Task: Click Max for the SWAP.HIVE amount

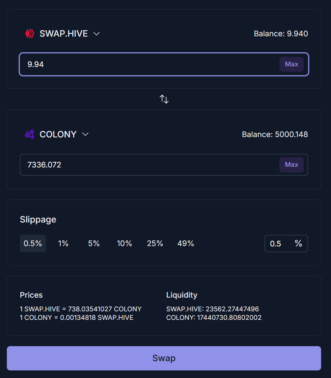Action: click(x=291, y=64)
